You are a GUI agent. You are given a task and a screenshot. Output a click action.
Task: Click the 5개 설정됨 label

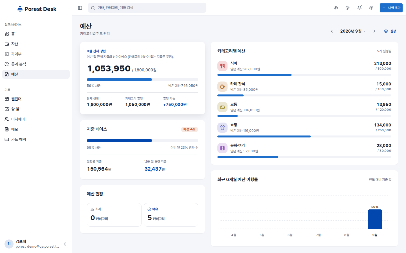pos(384,51)
